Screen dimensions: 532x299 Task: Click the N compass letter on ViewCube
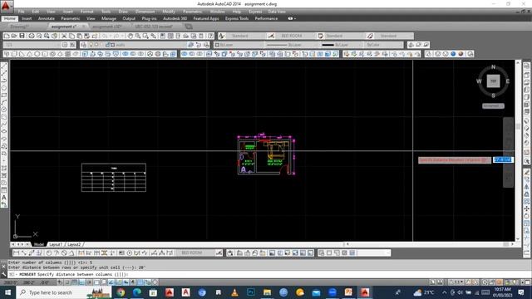(x=493, y=66)
